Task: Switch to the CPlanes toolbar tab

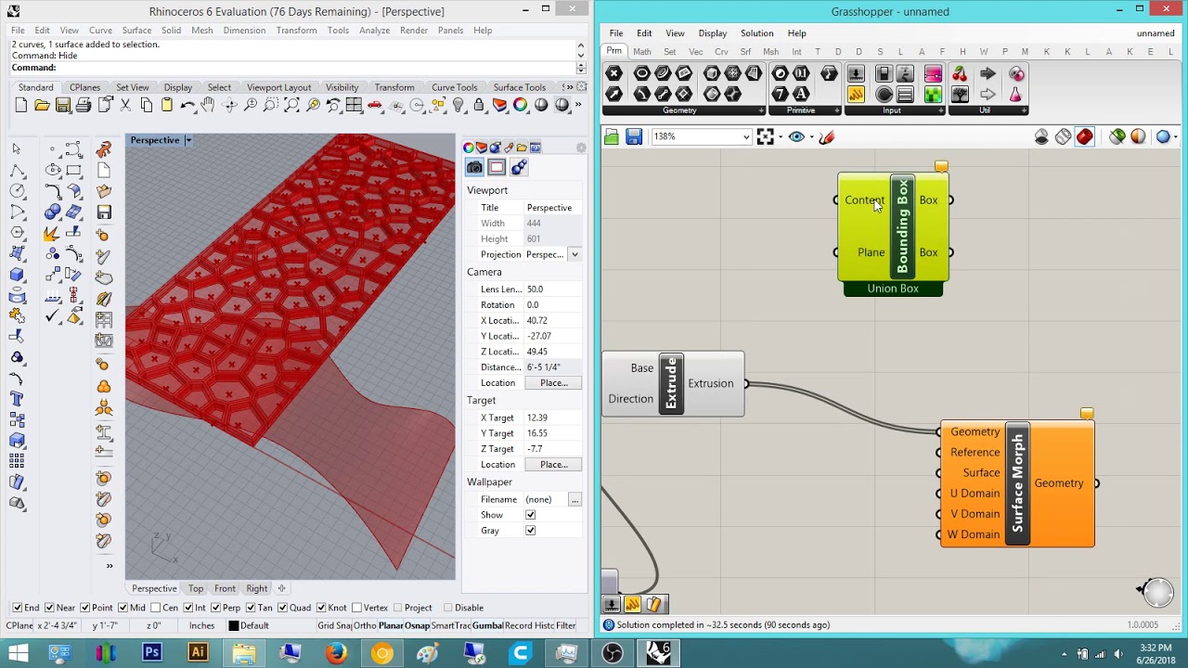Action: pyautogui.click(x=85, y=87)
